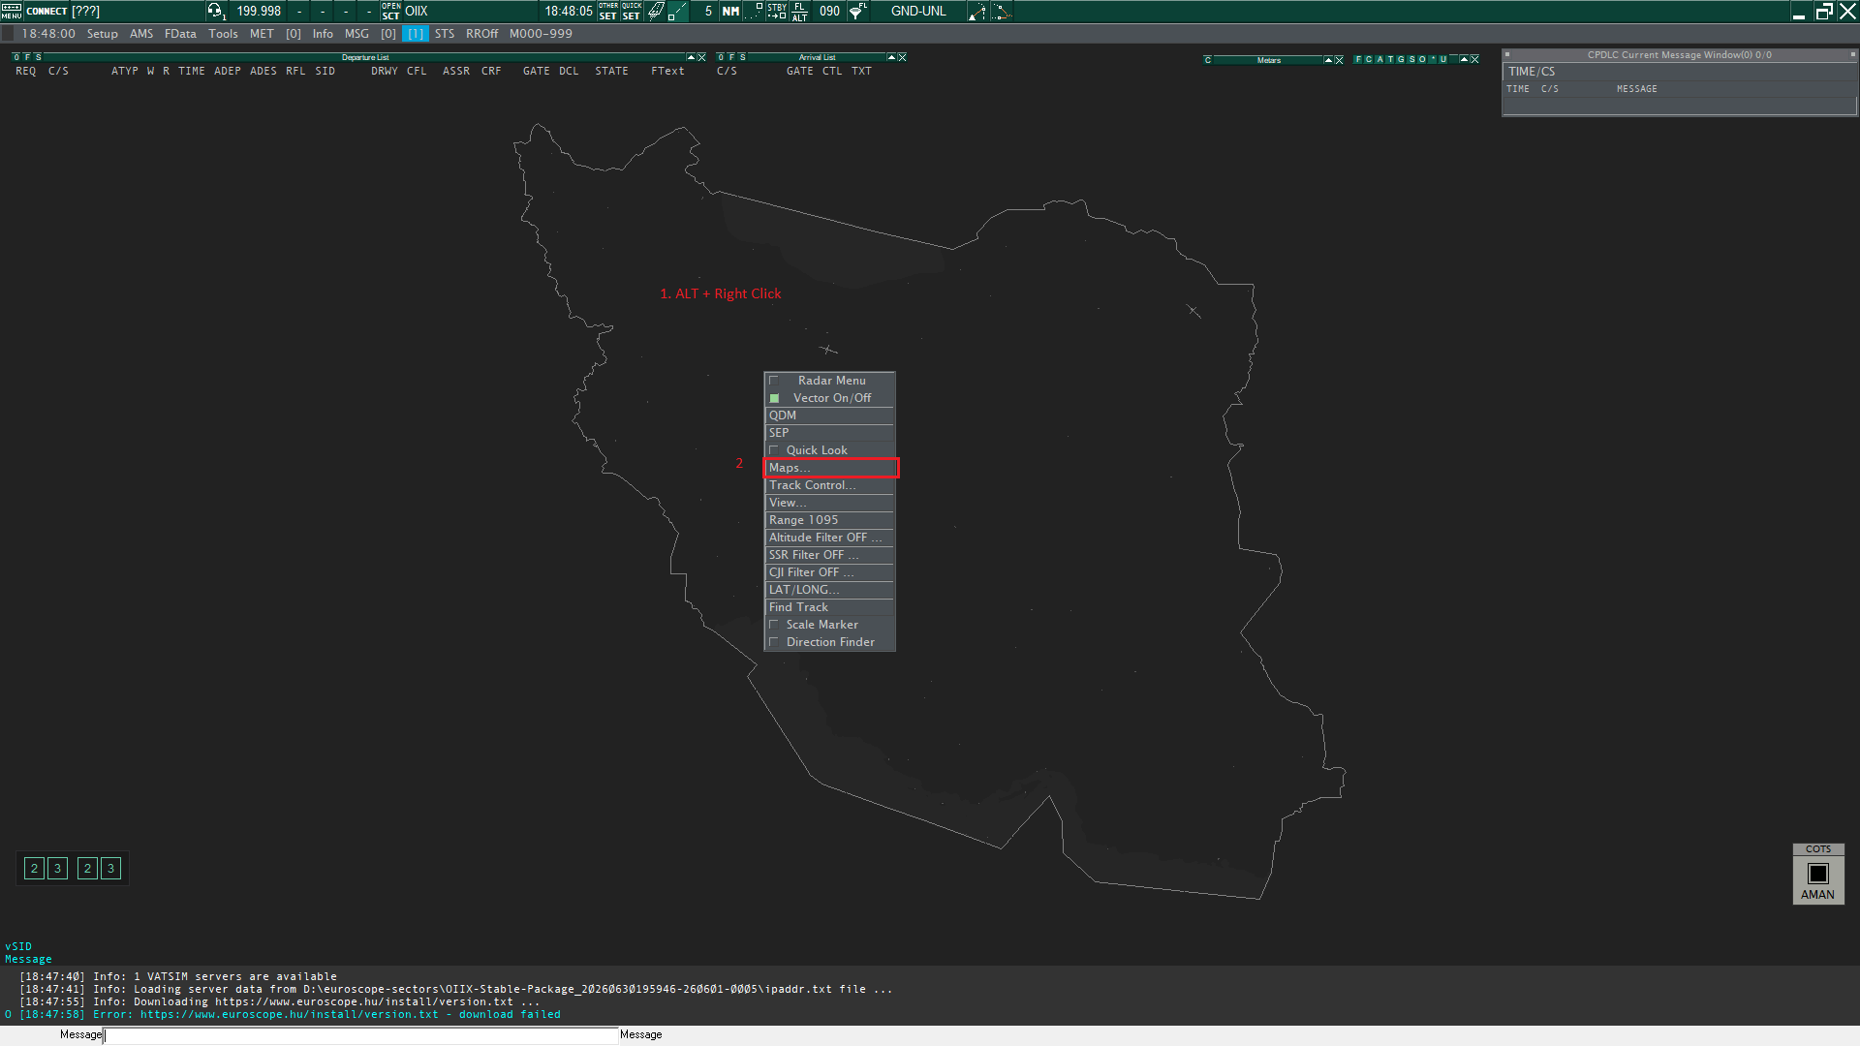Toggle the Radar Menu checkbox
The width and height of the screenshot is (1860, 1046).
tap(774, 381)
